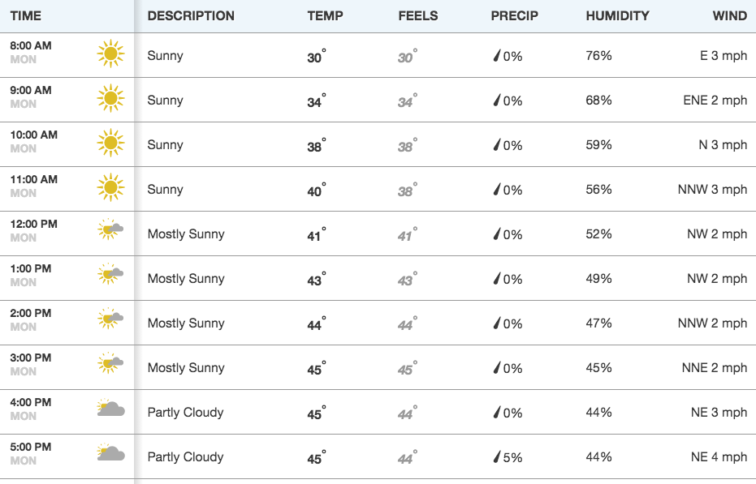Image resolution: width=756 pixels, height=484 pixels.
Task: Select the mostly sunny icon at 2:00 PM
Action: 110,318
